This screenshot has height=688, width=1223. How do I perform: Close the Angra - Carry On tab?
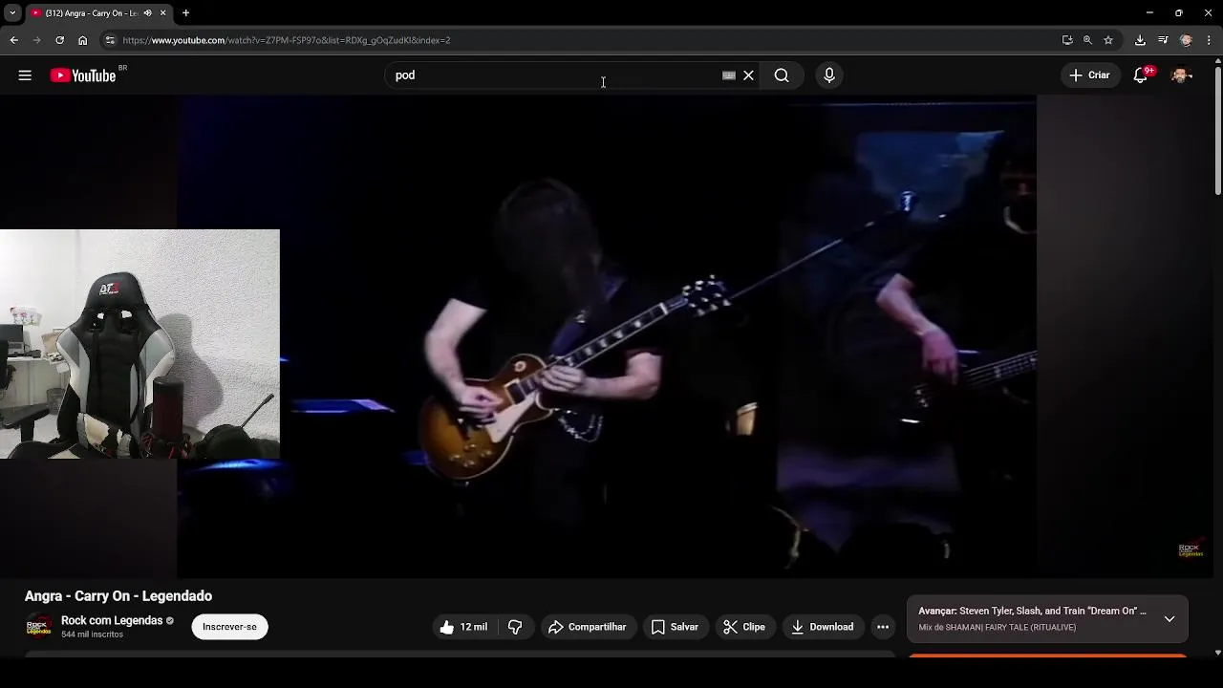(x=162, y=13)
